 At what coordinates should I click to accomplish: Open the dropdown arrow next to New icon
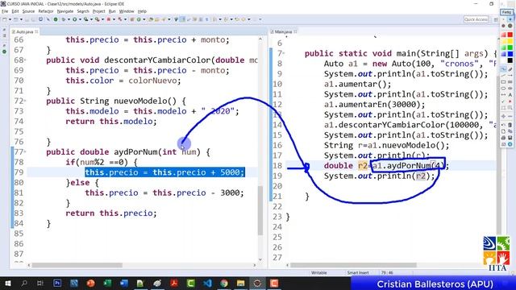click(x=10, y=19)
